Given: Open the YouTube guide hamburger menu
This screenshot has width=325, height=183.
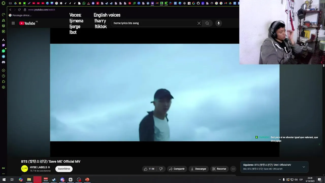Looking at the screenshot, I should click(13, 23).
